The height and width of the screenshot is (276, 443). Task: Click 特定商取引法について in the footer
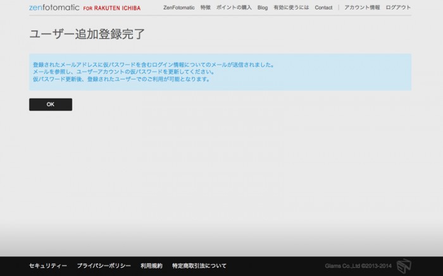(199, 266)
